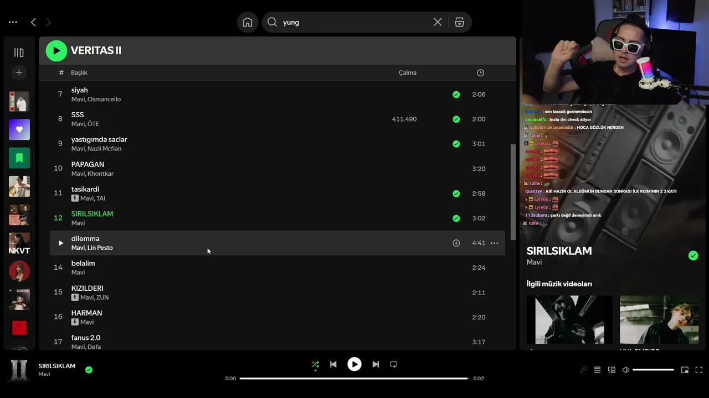This screenshot has height=398, width=709.
Task: Select the PAPAGAN track title
Action: tap(88, 165)
